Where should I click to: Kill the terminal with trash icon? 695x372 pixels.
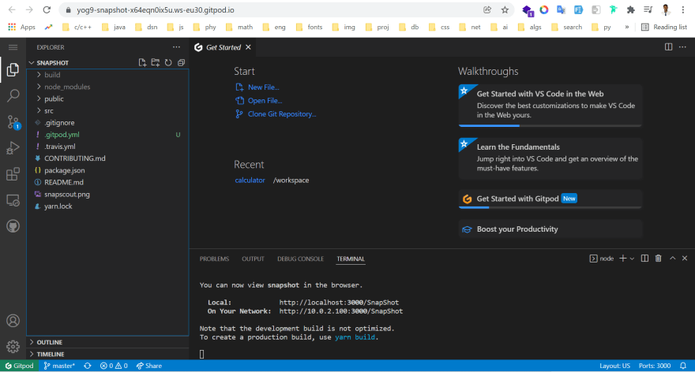tap(658, 259)
